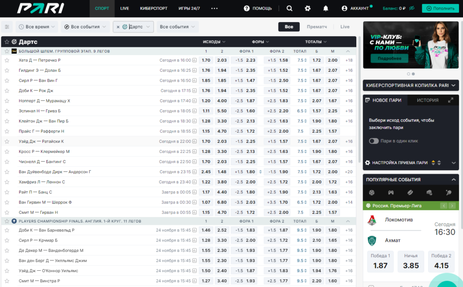
Task: Open +20 markets for Ван Дуйвенбоде — Андерсон
Action: coord(349,172)
